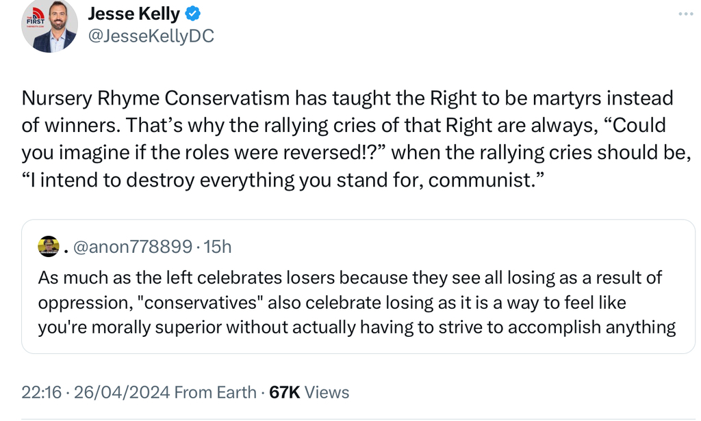Click the "15h" timestamp on quoted tweet
This screenshot has width=701, height=421.
(x=218, y=247)
